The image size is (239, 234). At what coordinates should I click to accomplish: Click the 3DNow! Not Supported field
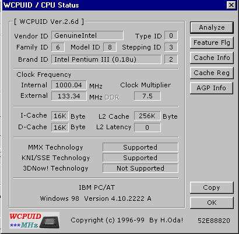coord(140,168)
